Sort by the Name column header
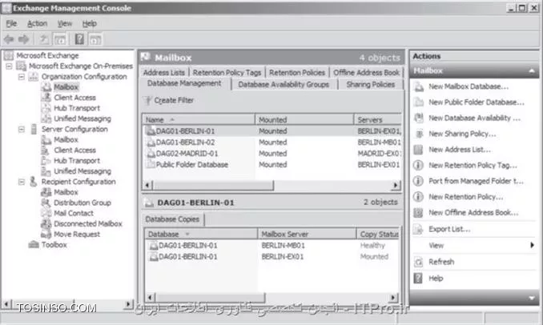This screenshot has height=325, width=543. pos(199,120)
